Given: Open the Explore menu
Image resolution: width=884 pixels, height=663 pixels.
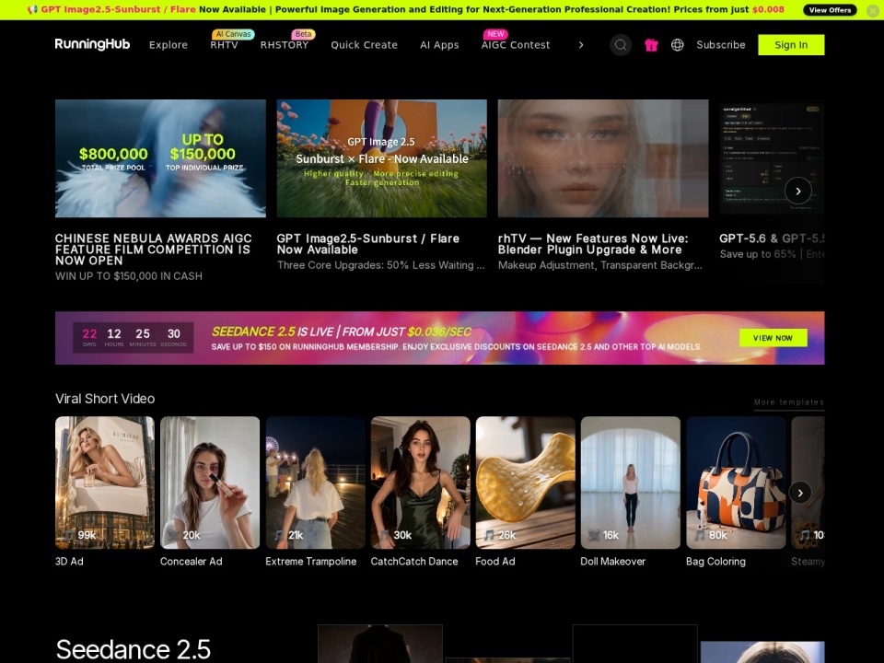Looking at the screenshot, I should pyautogui.click(x=168, y=45).
